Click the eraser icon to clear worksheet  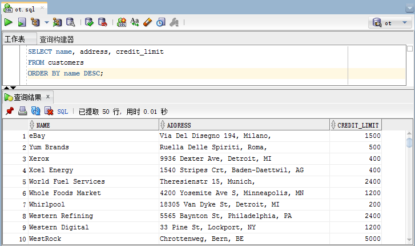(147, 22)
